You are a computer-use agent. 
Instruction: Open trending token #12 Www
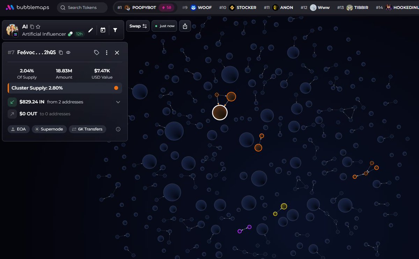(315, 7)
